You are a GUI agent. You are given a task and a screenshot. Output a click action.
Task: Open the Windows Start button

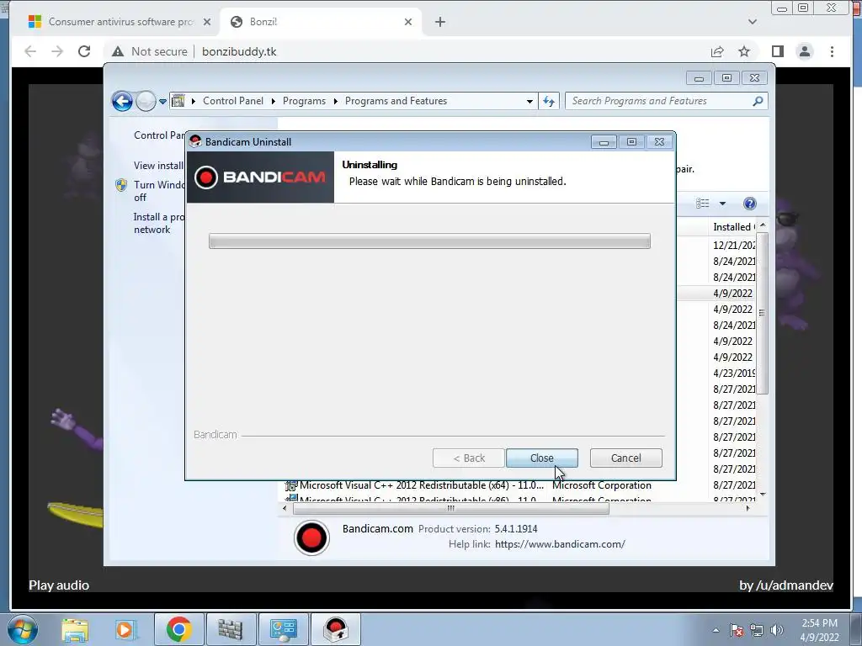(x=22, y=629)
